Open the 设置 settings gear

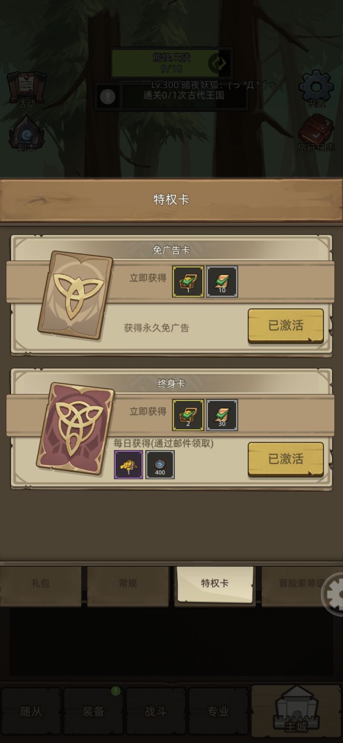(316, 89)
